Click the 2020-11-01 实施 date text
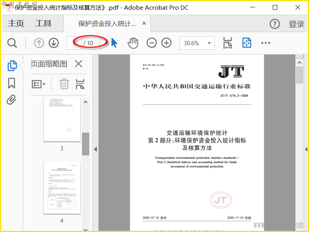 pos(239,218)
